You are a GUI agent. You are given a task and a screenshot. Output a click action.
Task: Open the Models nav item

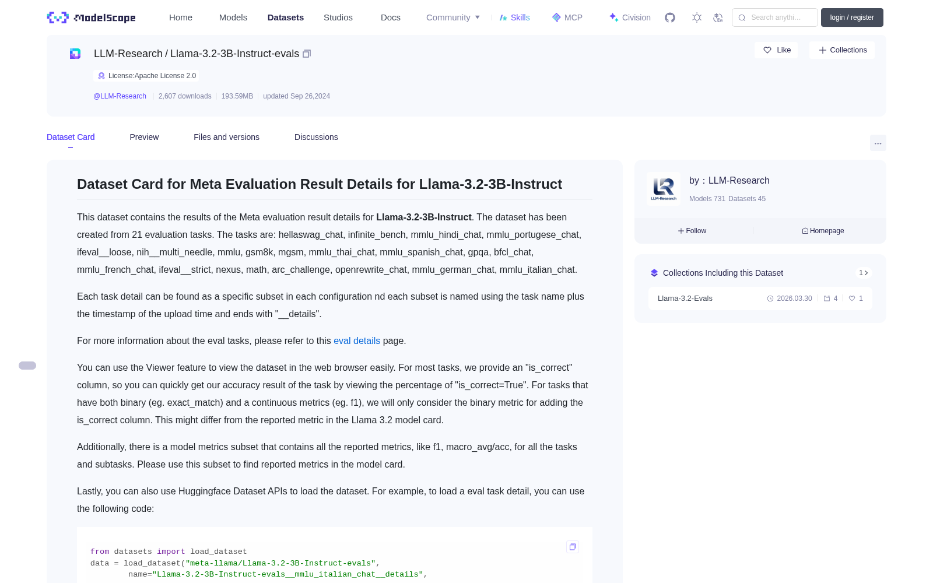[x=233, y=17]
